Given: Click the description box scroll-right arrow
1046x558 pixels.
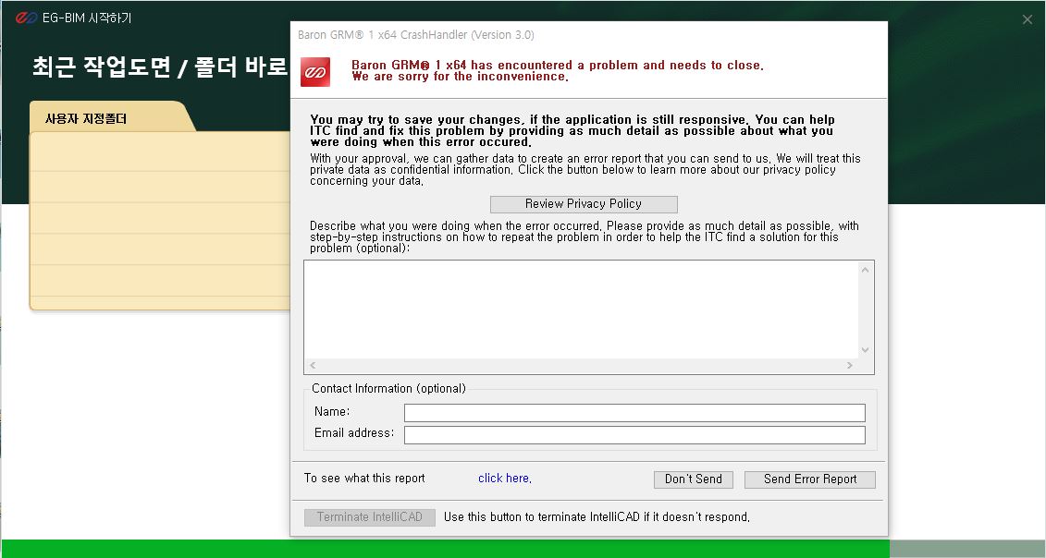Looking at the screenshot, I should pyautogui.click(x=849, y=365).
